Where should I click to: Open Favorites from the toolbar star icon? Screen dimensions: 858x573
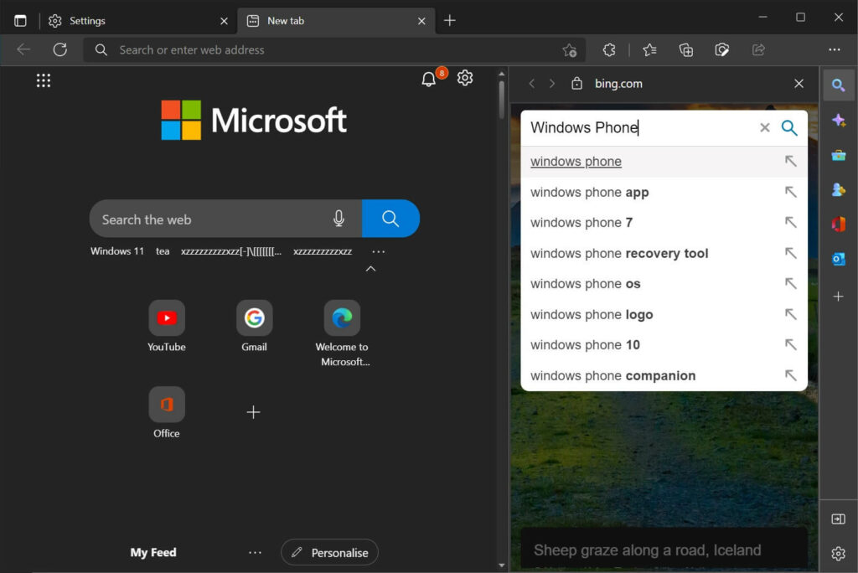pyautogui.click(x=649, y=49)
